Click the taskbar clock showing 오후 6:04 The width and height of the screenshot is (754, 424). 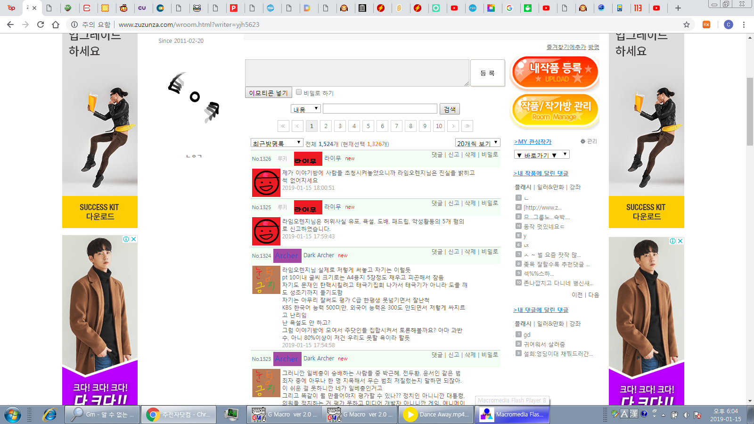(x=725, y=415)
